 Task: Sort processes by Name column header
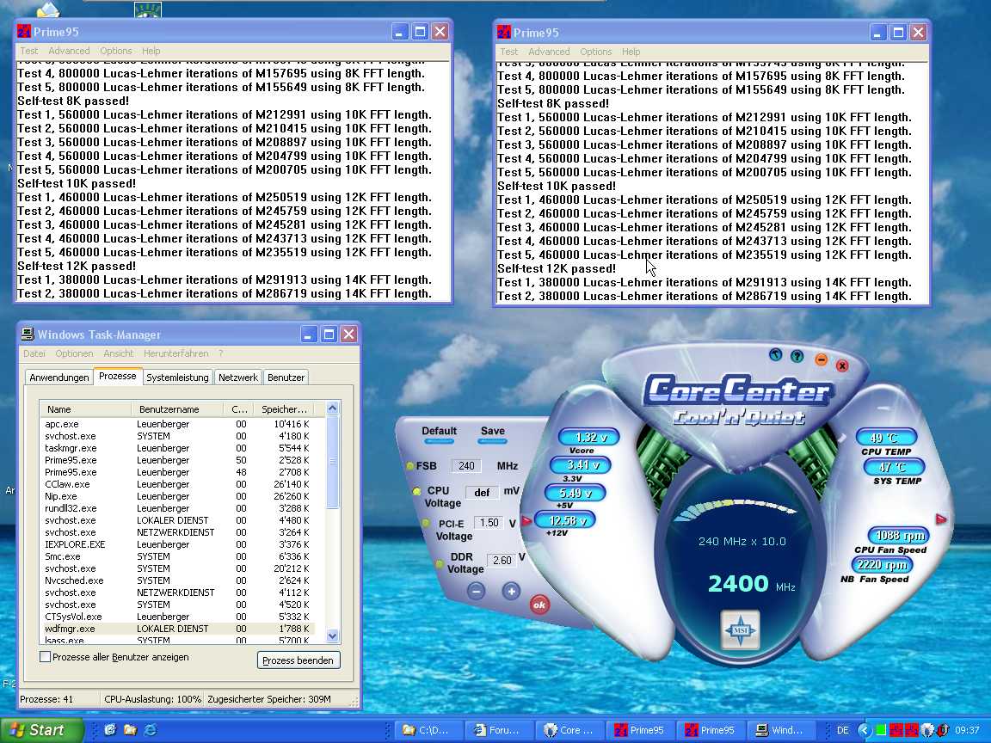pos(85,409)
